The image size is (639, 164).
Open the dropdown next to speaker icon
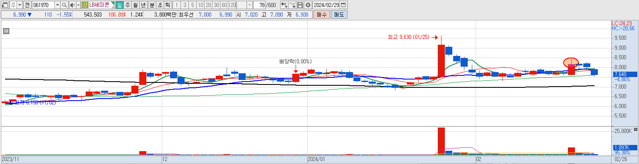[78, 5]
